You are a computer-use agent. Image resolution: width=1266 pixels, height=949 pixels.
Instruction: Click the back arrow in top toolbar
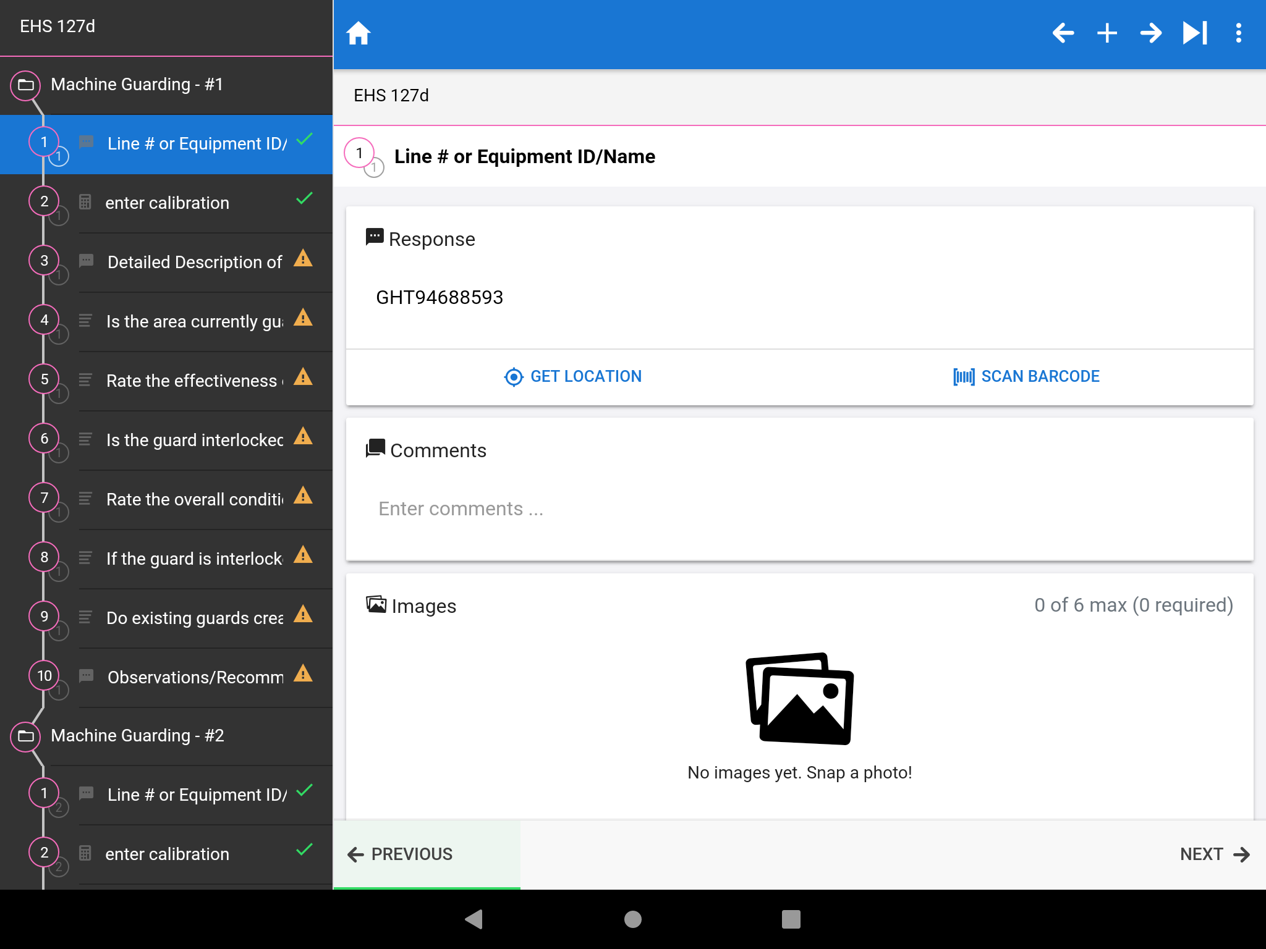(1063, 33)
